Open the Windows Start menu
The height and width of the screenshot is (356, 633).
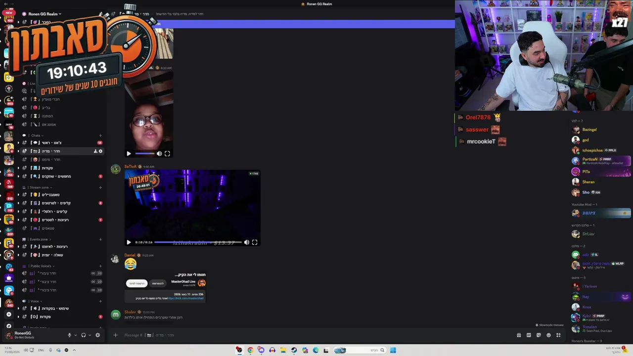click(x=393, y=350)
